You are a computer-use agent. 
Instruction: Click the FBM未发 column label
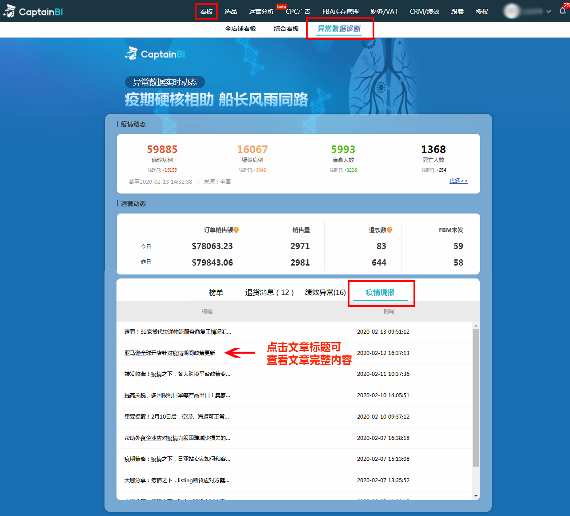[x=451, y=230]
